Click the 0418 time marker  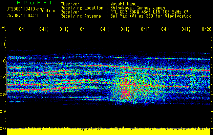(x=166, y=29)
